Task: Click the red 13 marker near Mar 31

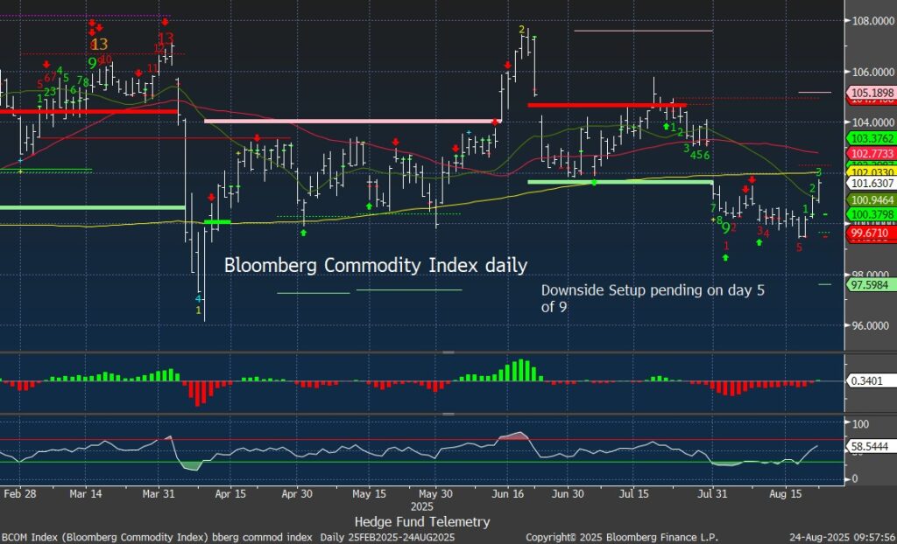Action: pyautogui.click(x=165, y=38)
